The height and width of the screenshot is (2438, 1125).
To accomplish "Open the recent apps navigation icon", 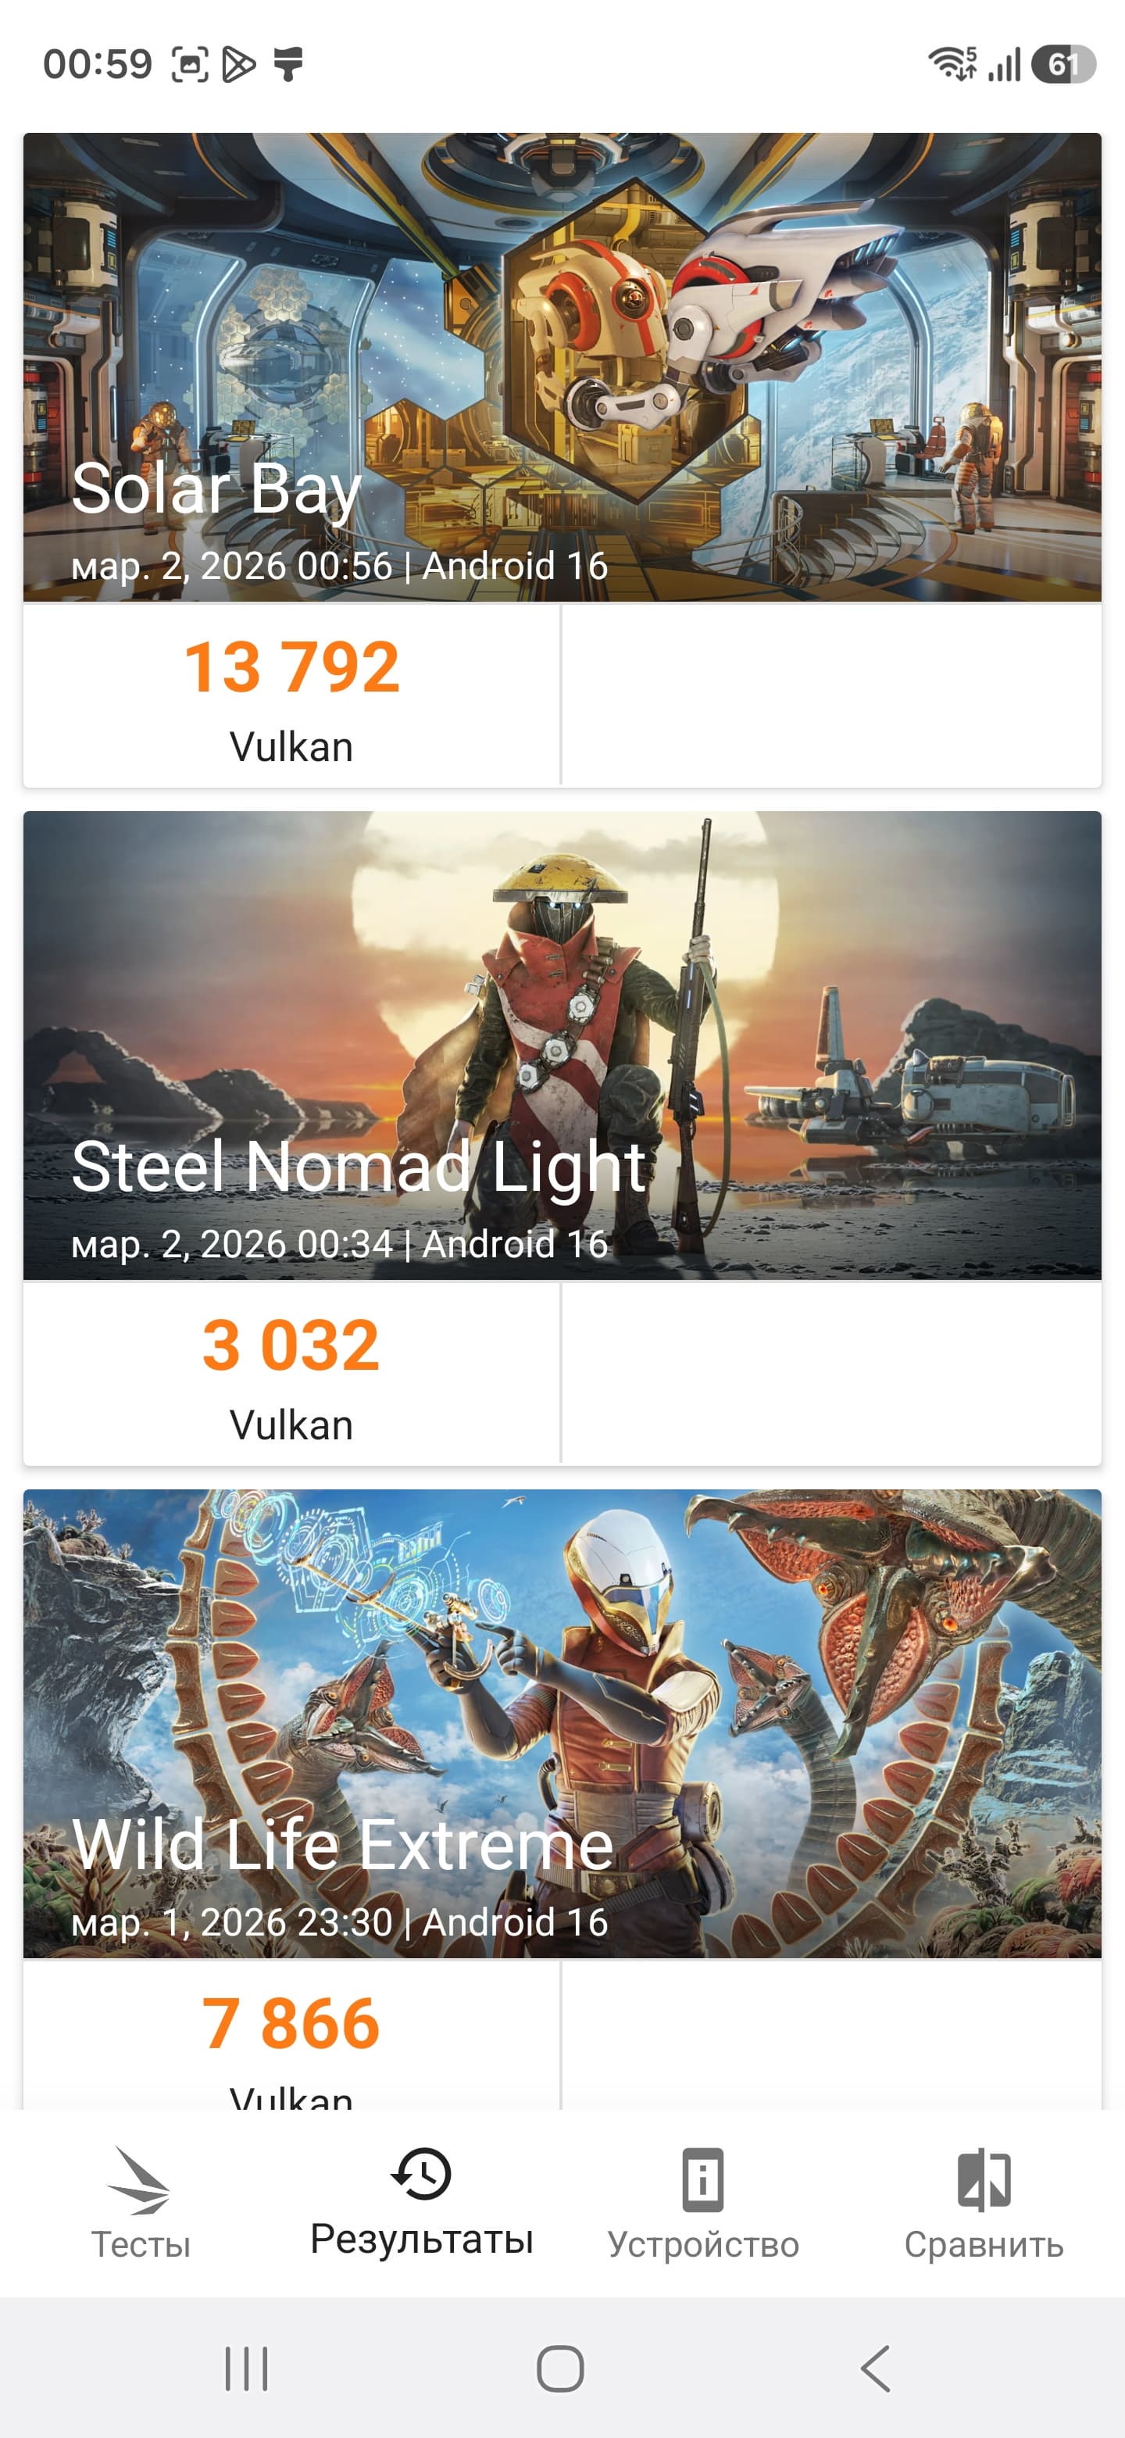I will [x=246, y=2368].
